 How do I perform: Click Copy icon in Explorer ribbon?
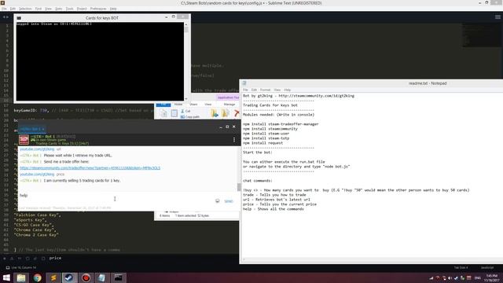coord(163,113)
